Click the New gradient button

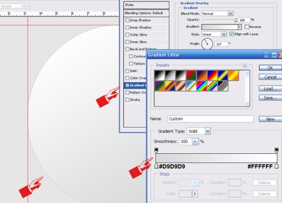click(x=270, y=119)
